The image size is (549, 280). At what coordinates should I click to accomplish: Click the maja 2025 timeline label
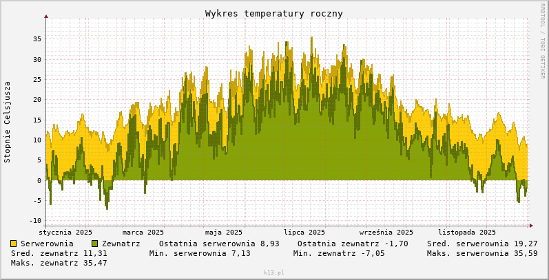(x=224, y=233)
